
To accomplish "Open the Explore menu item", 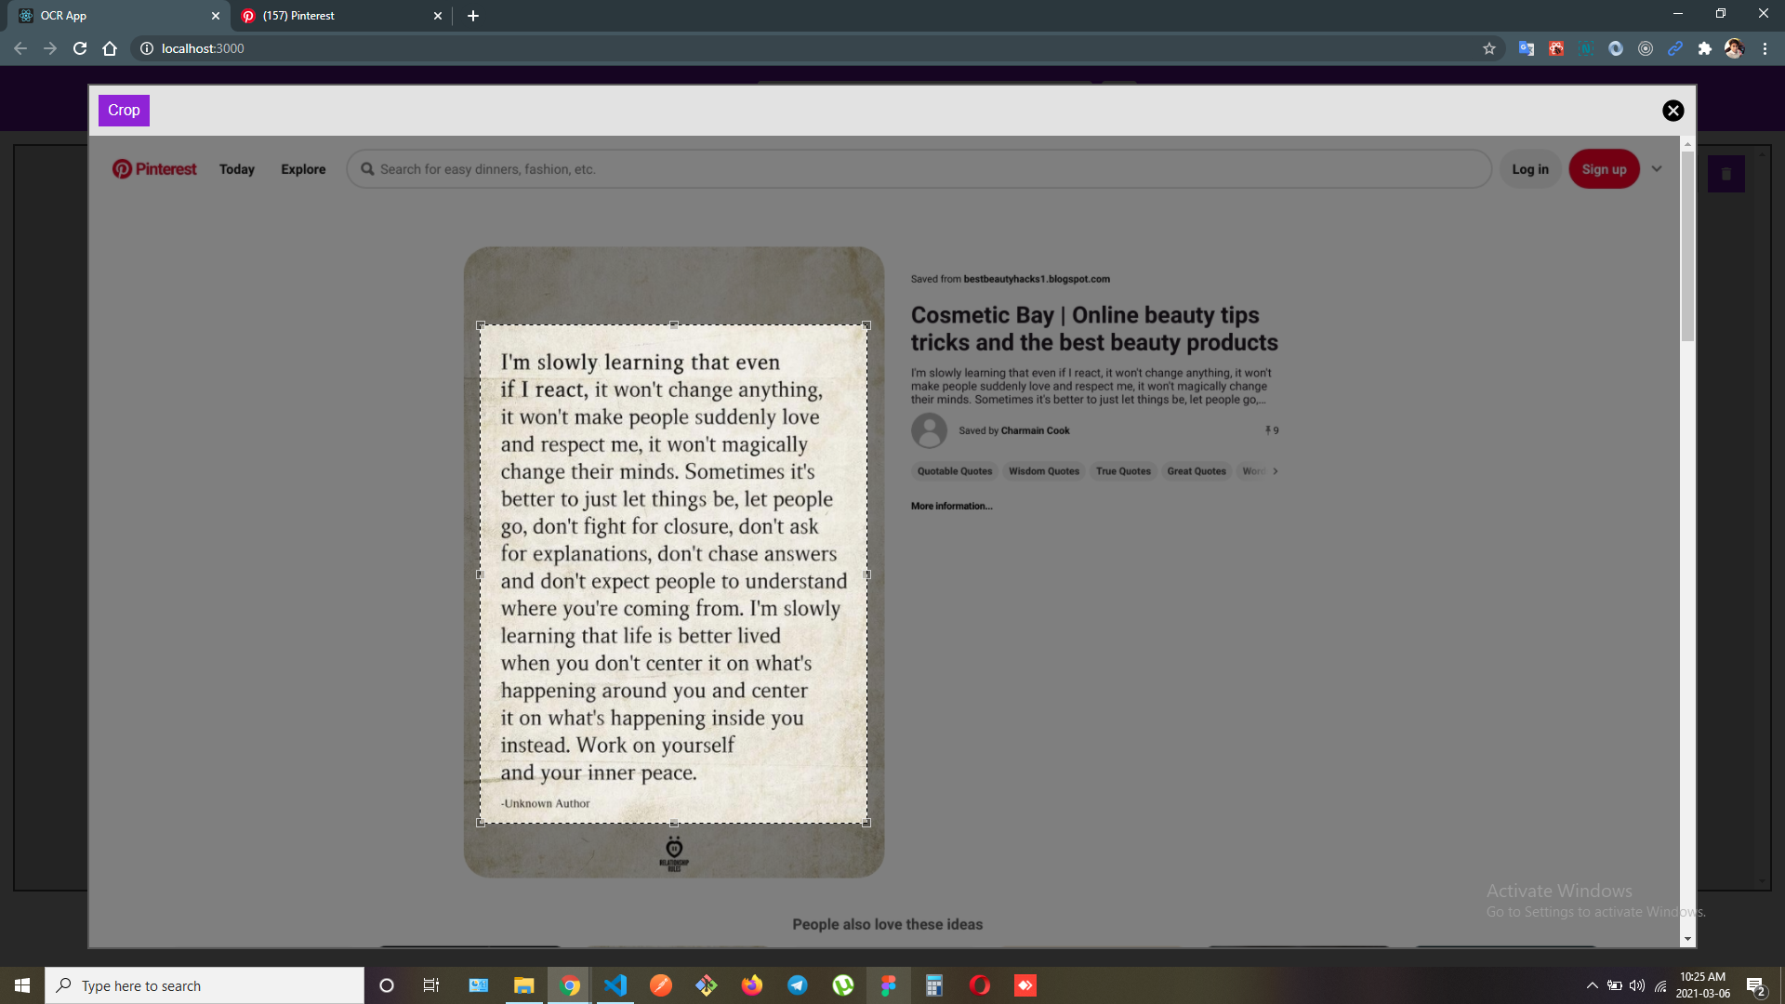I will click(303, 169).
